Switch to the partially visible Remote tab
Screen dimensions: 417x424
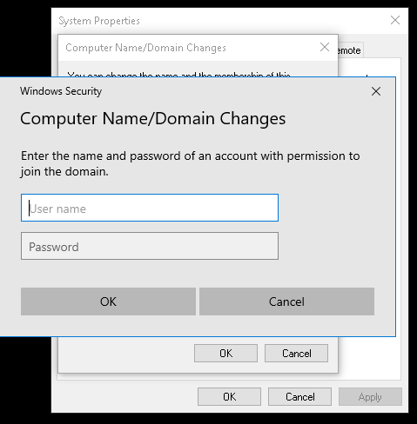click(350, 50)
